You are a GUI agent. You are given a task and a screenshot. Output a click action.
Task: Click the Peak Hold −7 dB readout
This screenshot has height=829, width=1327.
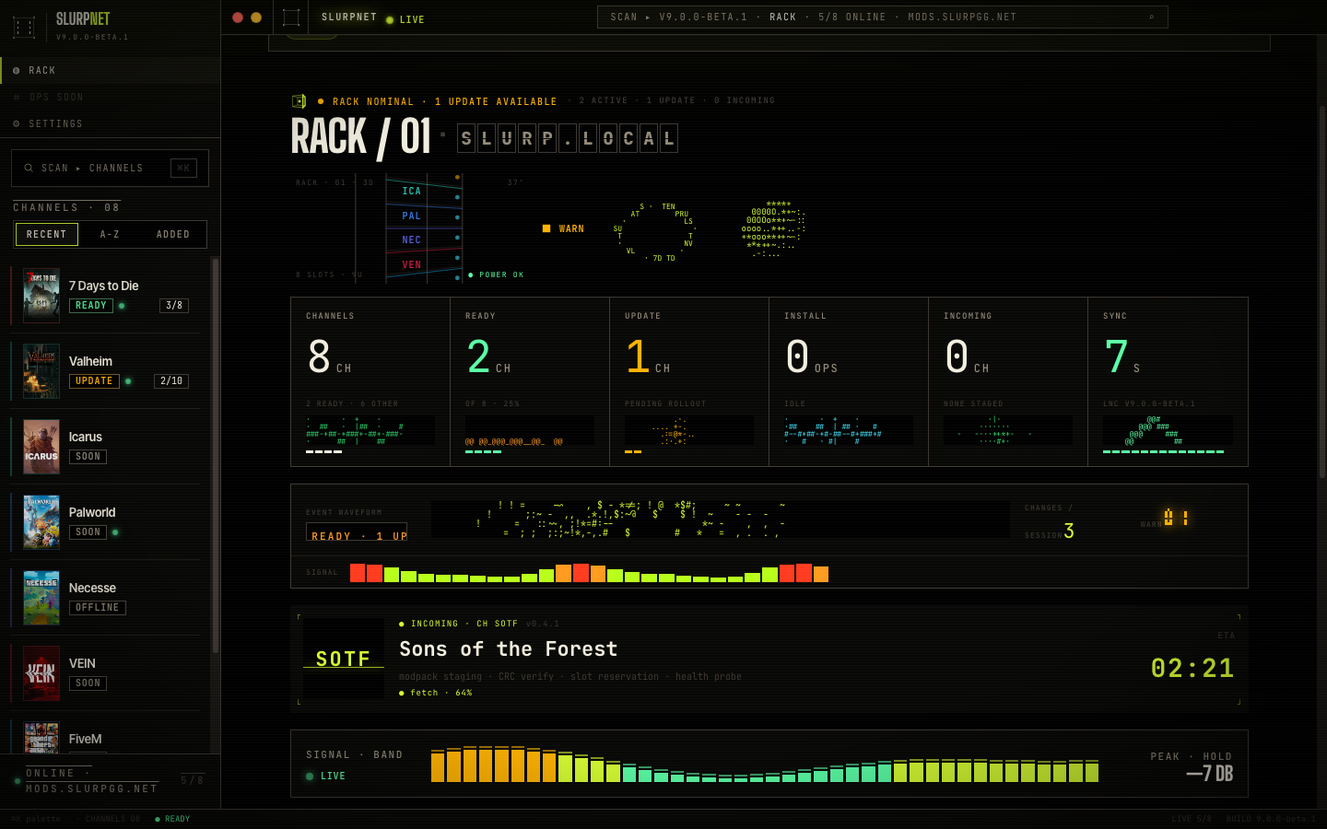[1209, 774]
